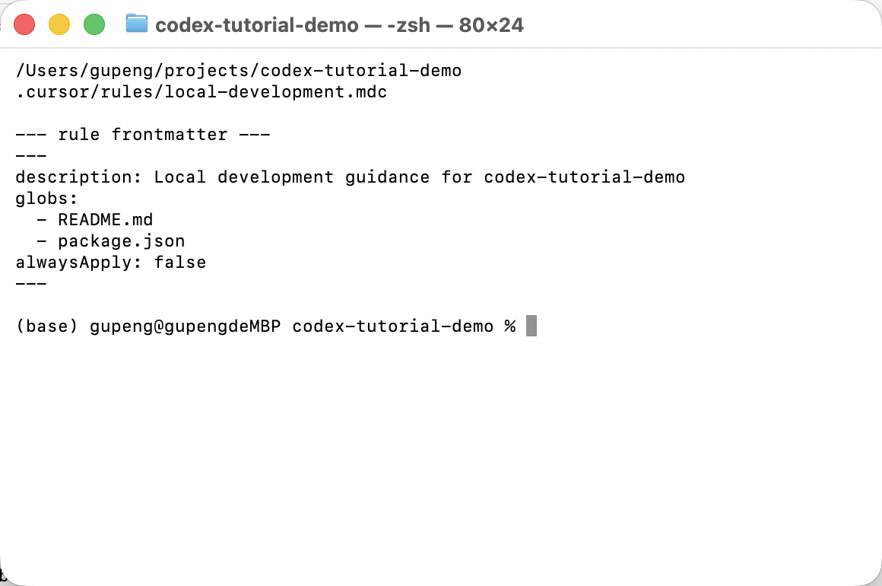
Task: Click the closing '---' line below alwaysApply
Action: point(31,284)
